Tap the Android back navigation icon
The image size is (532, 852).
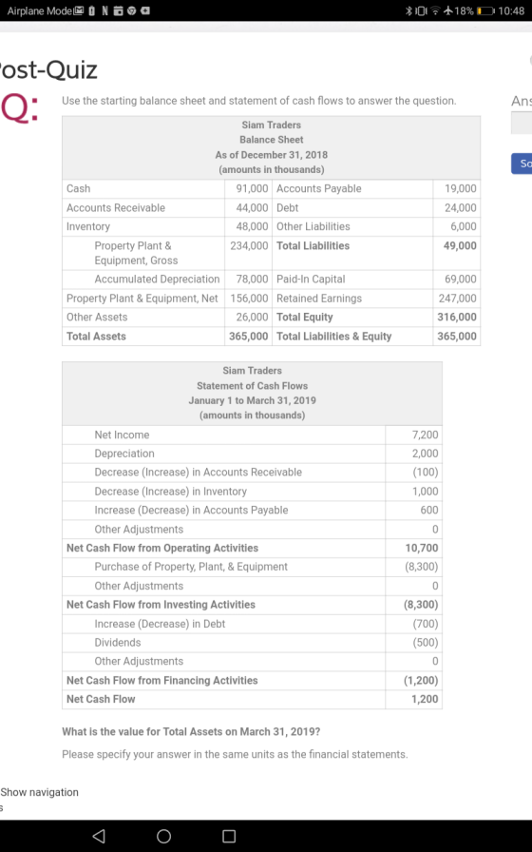(99, 836)
